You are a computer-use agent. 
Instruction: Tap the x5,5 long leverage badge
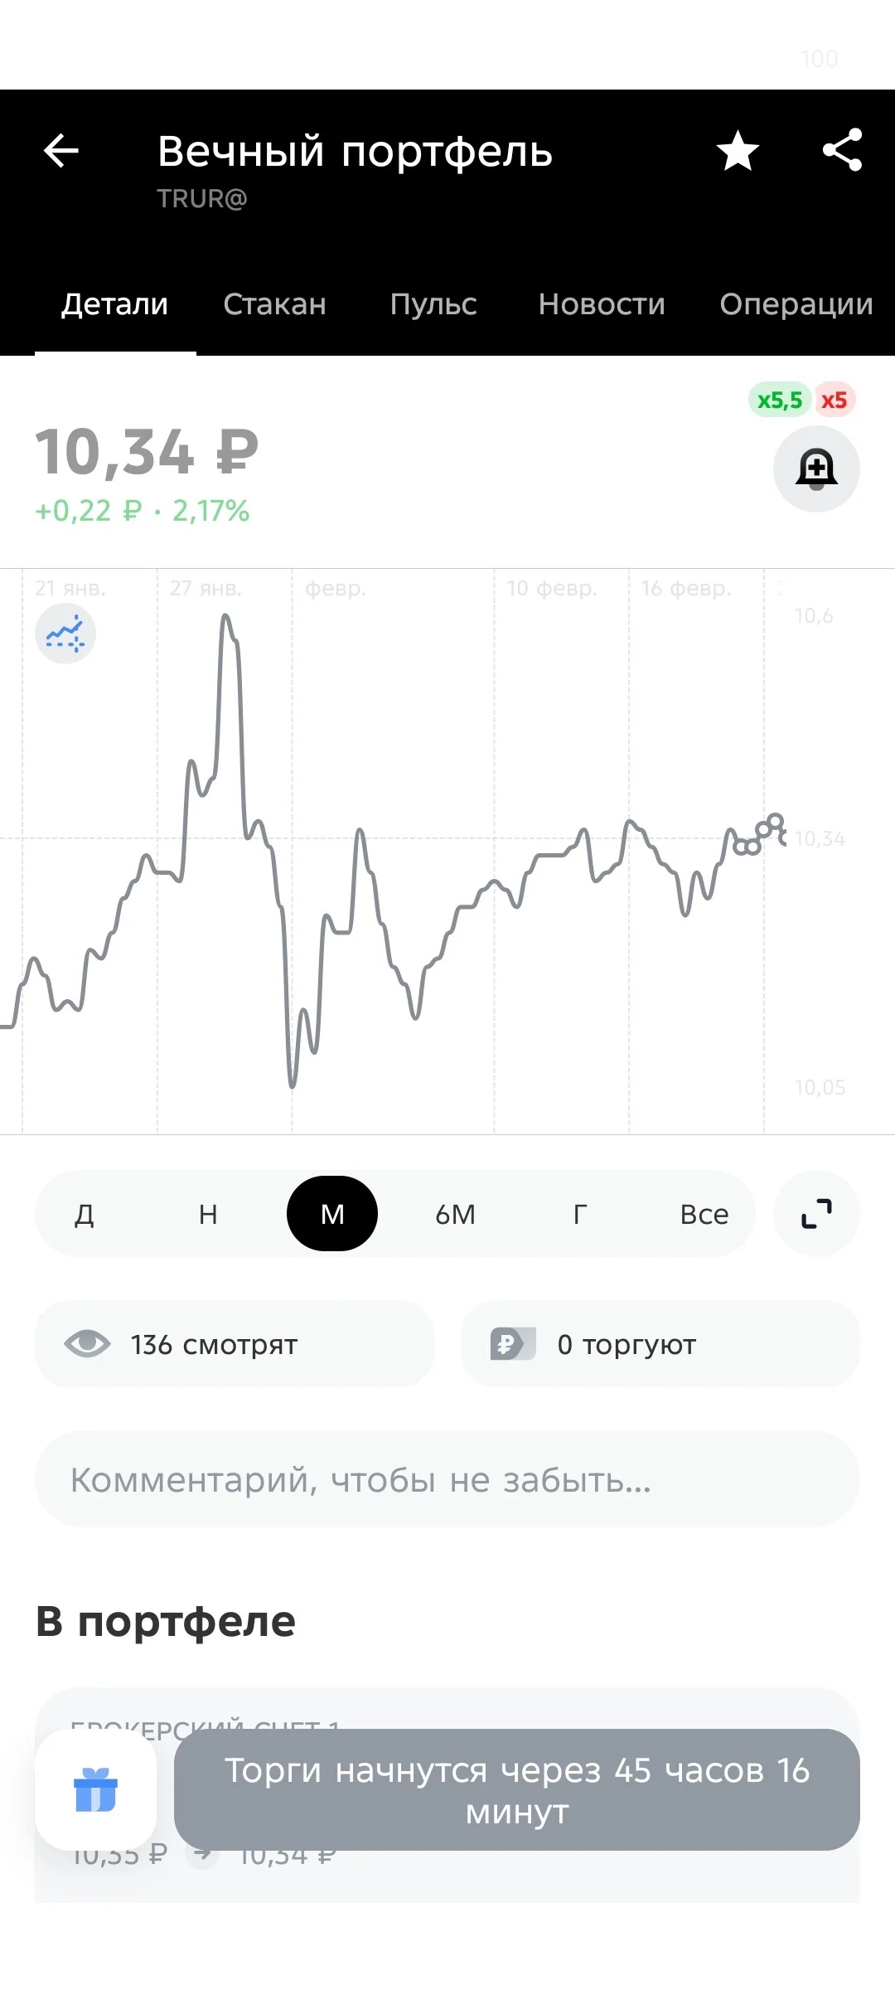tap(780, 400)
